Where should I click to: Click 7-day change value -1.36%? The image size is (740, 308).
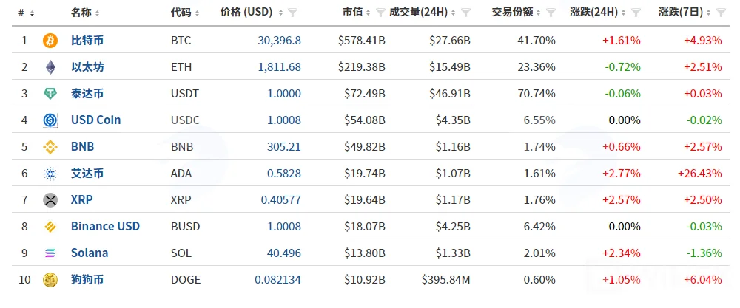point(703,253)
